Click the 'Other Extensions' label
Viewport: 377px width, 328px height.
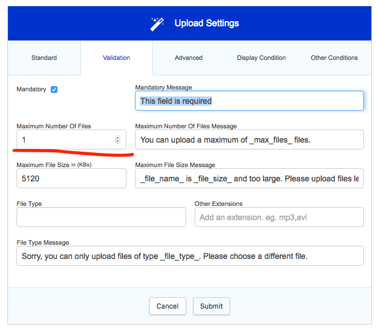pos(219,204)
